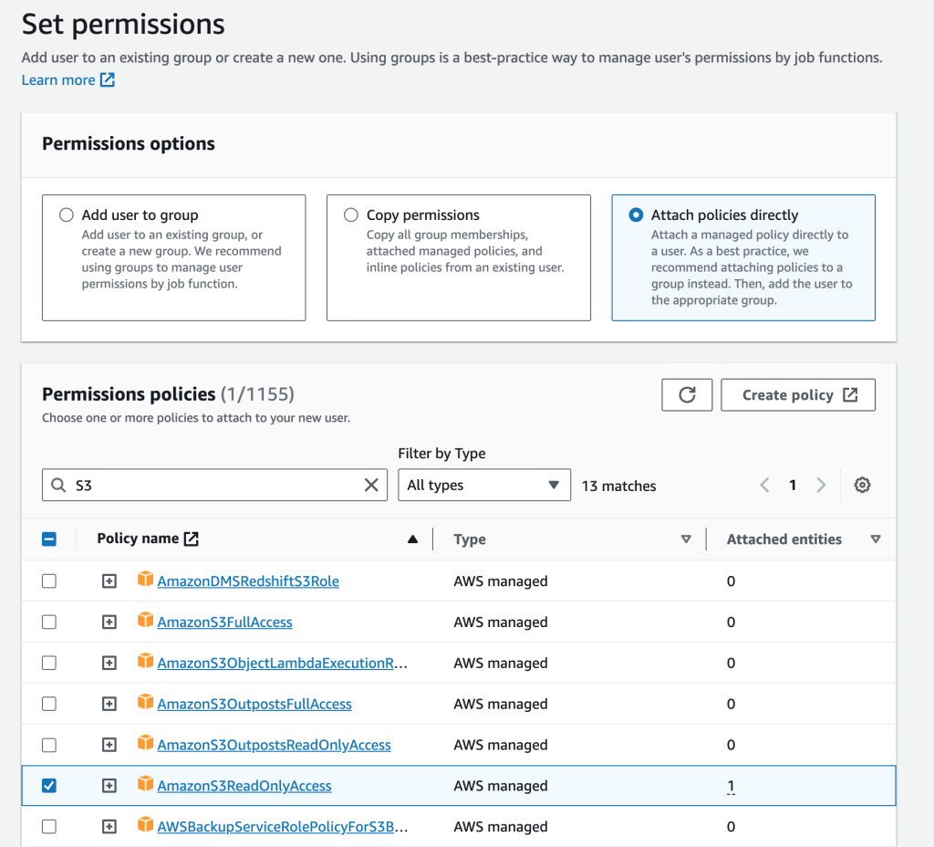
Task: Select the Add user to group option
Action: coord(67,214)
